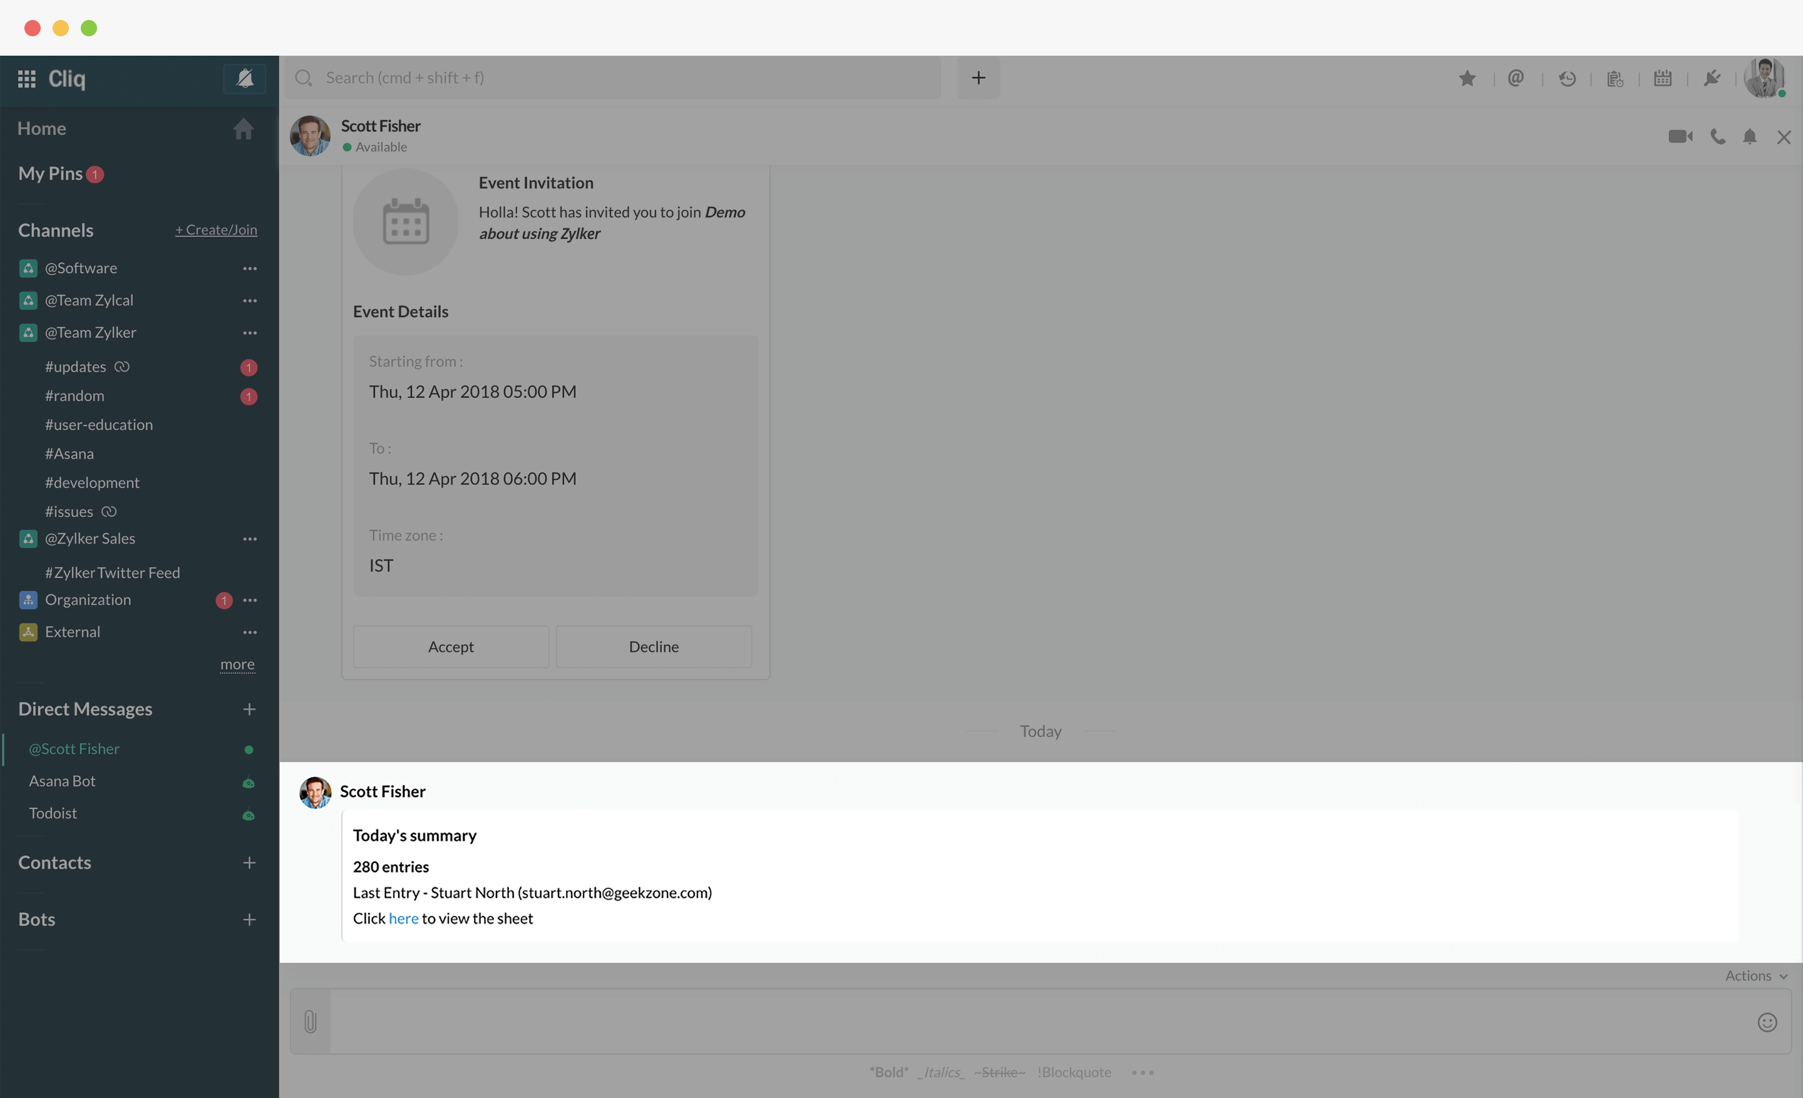Go to Home in the sidebar
1803x1098 pixels.
click(42, 129)
